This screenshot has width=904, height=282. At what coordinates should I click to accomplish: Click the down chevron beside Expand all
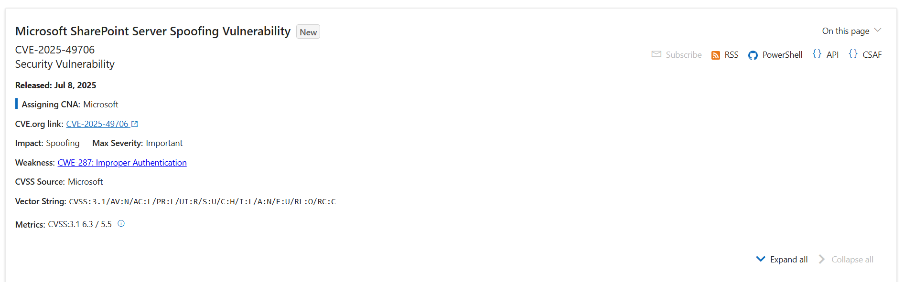coord(760,259)
